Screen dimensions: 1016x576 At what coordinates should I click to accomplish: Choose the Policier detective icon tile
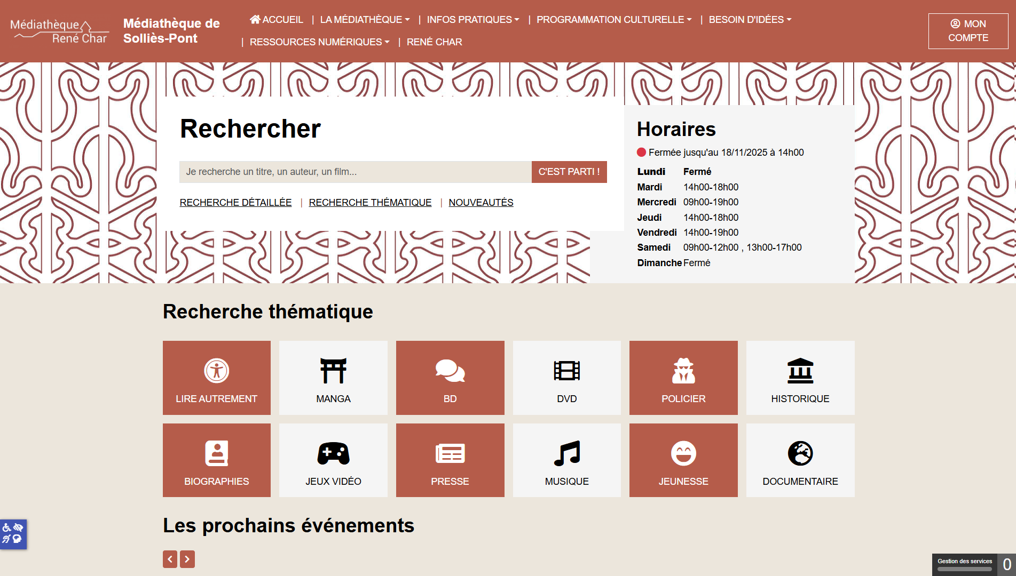(683, 378)
